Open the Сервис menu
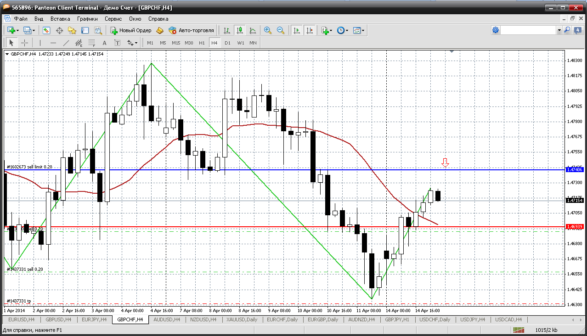587x336 pixels. coord(113,19)
